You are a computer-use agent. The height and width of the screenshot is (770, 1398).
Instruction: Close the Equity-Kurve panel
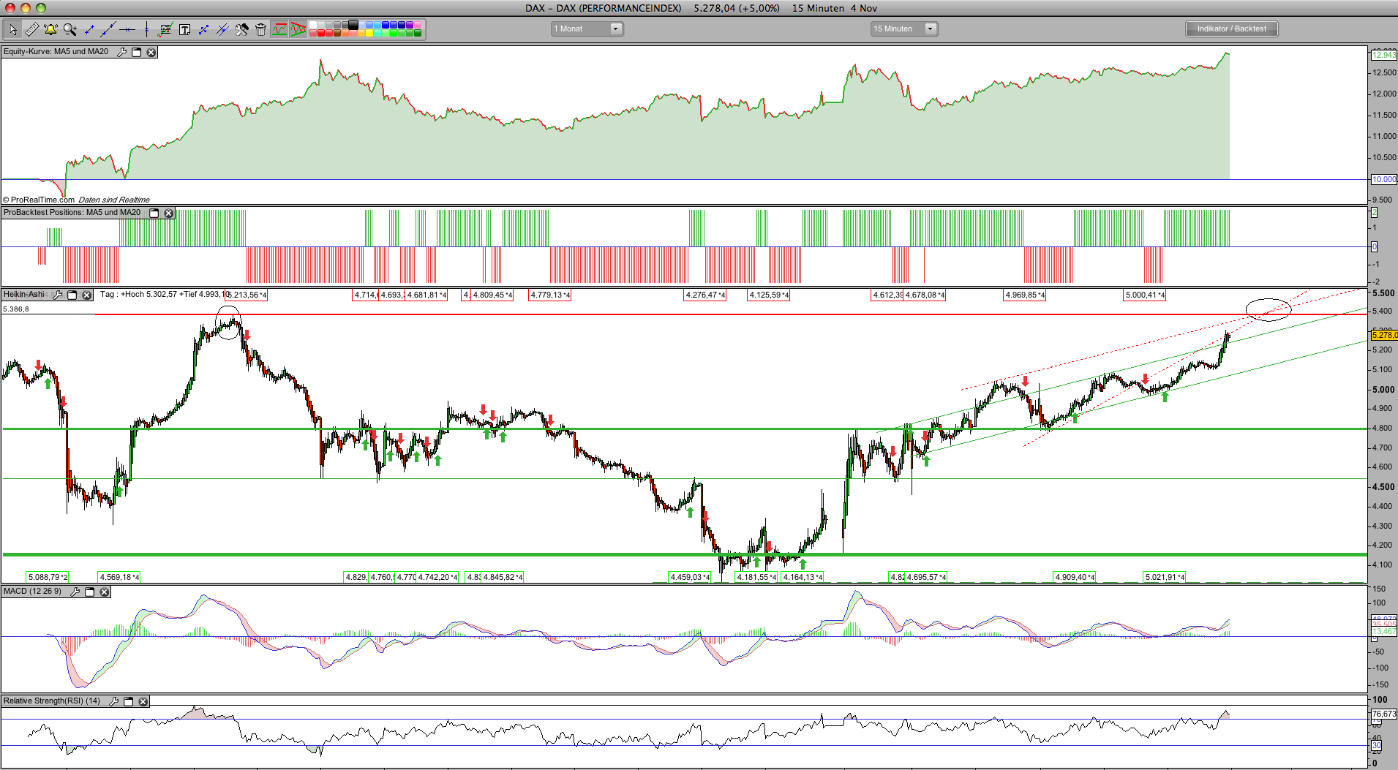[151, 52]
